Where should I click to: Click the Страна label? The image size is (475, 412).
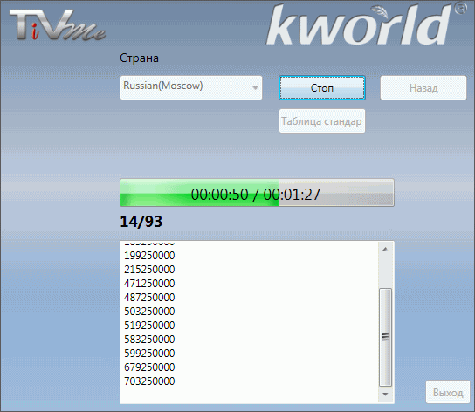139,58
